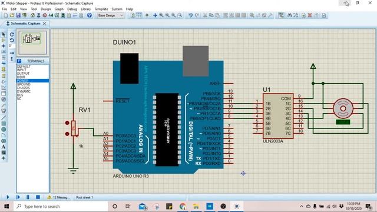This screenshot has width=377, height=212.
Task: Open the Debug menu
Action: (72, 9)
